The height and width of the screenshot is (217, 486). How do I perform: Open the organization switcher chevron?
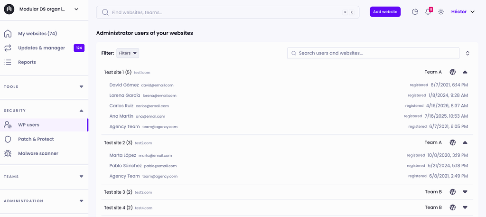(x=76, y=9)
